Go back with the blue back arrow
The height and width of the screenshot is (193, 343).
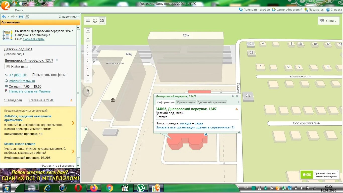[x=4, y=17]
